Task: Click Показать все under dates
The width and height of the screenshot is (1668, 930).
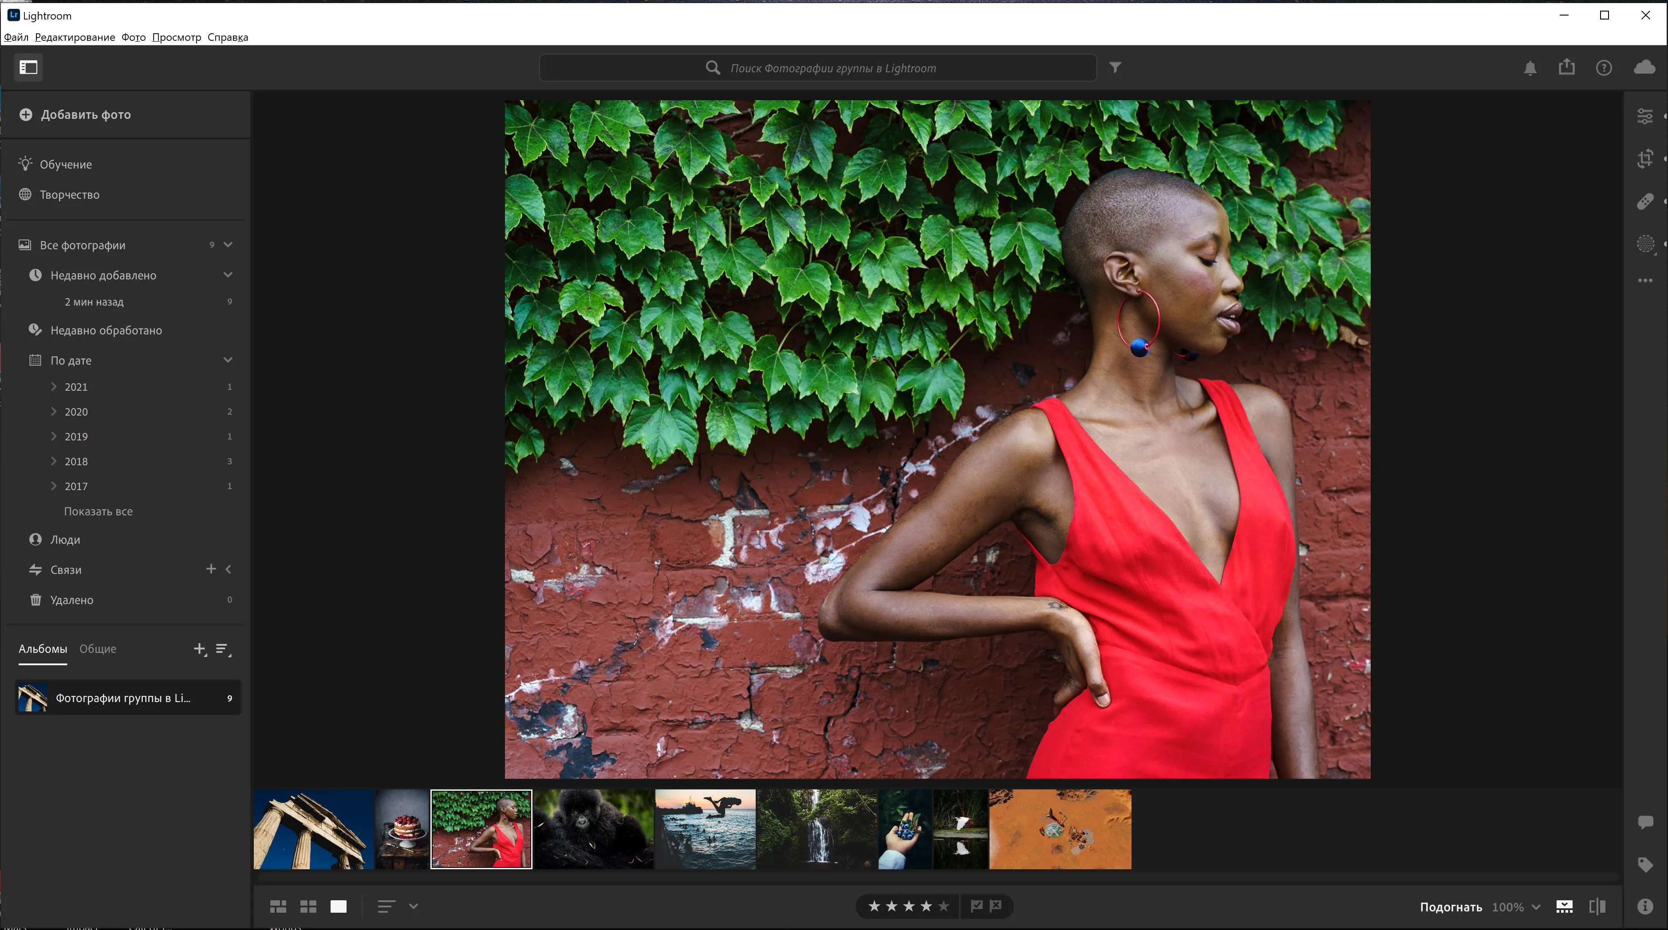Action: pos(98,510)
